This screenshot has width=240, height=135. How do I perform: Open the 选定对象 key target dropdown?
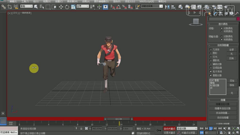point(187,129)
